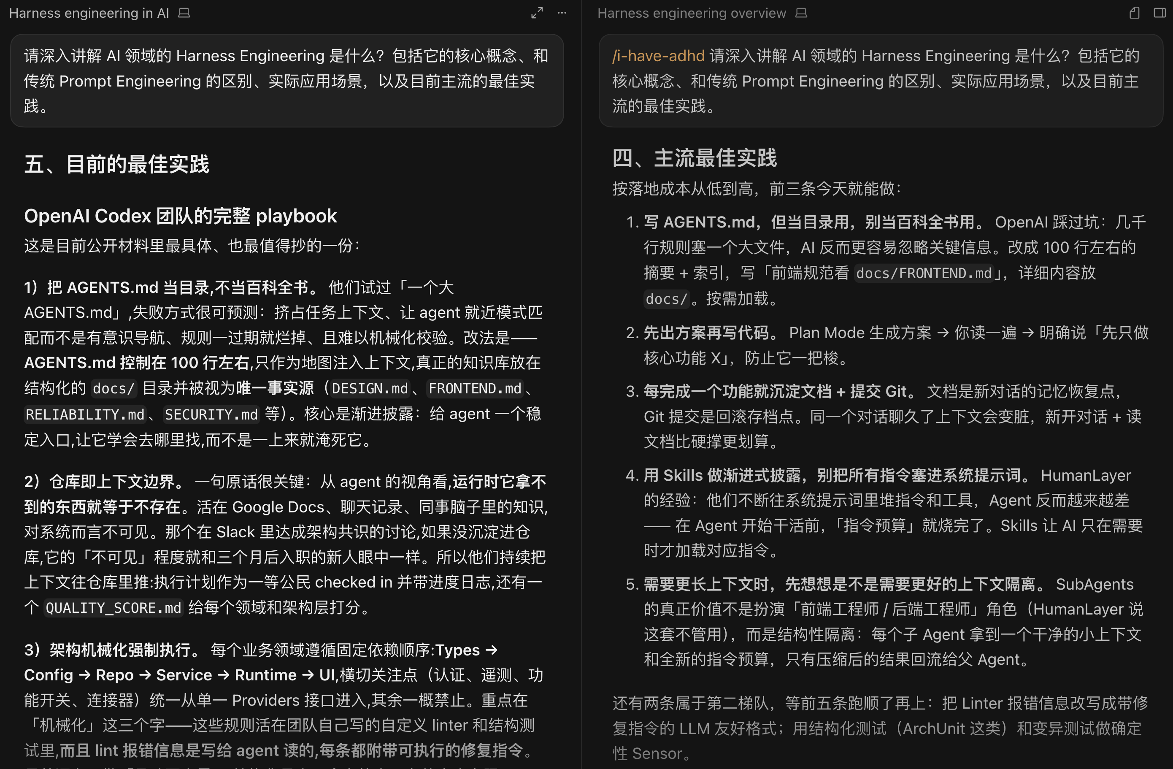The width and height of the screenshot is (1173, 769).
Task: Click the SECURITY.md inline code tag
Action: point(211,414)
